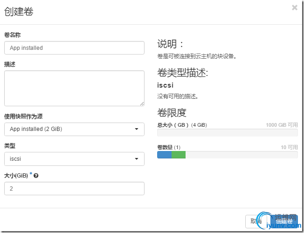304x233 pixels.
Task: Click the 大小(GiB) field label
Action: click(16, 176)
